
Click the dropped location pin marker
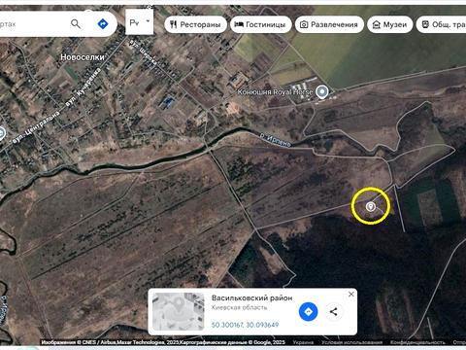point(371,206)
